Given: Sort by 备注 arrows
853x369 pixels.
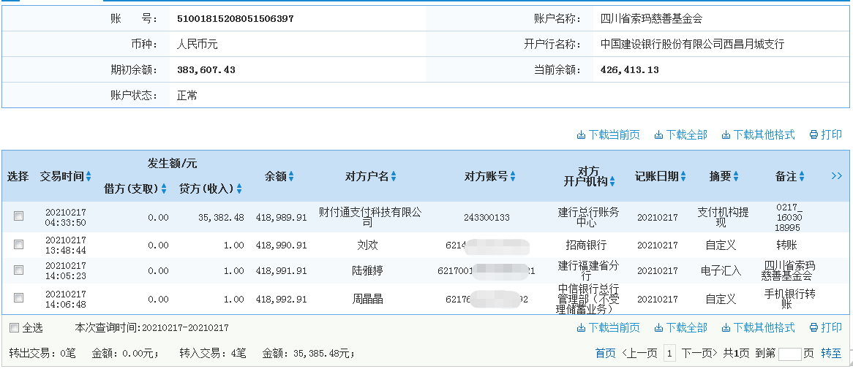Looking at the screenshot, I should pyautogui.click(x=802, y=177).
